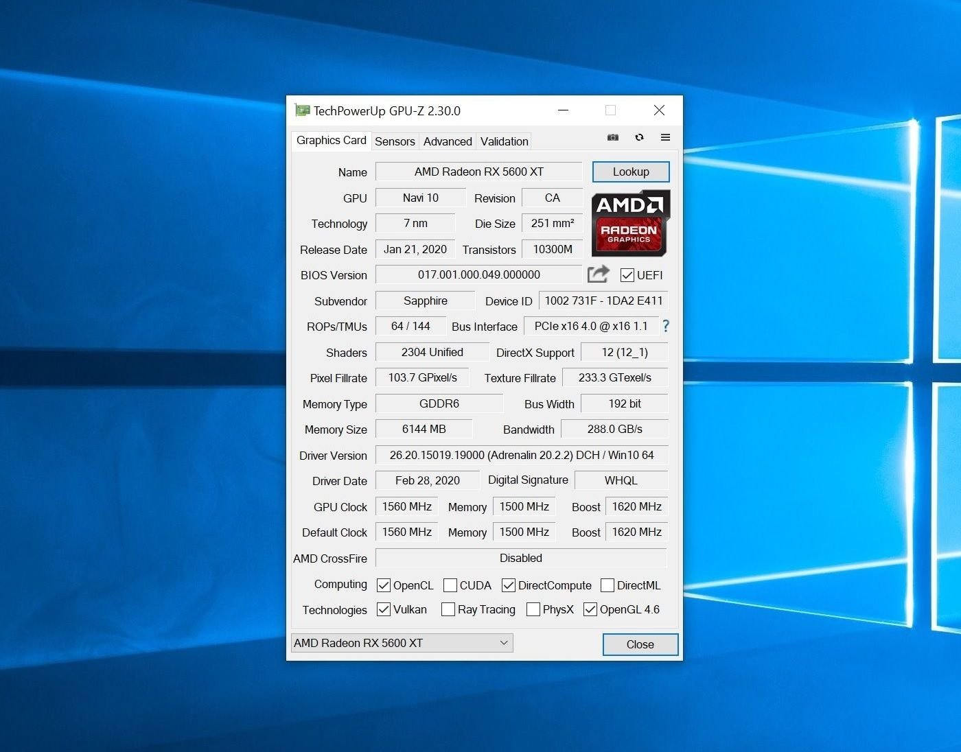
Task: Click the Bandwidth 288.0 GB/s field
Action: point(615,429)
